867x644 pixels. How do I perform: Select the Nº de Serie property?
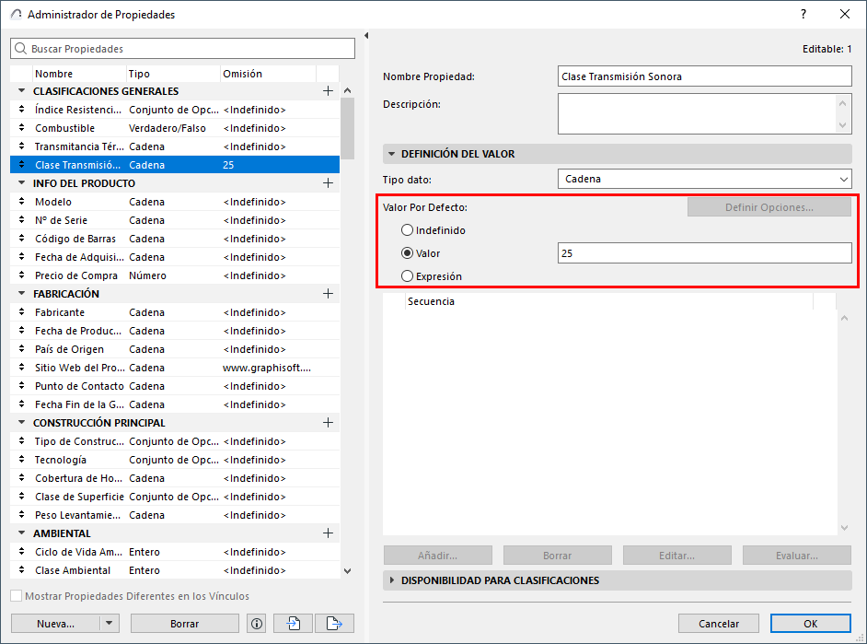coord(175,219)
